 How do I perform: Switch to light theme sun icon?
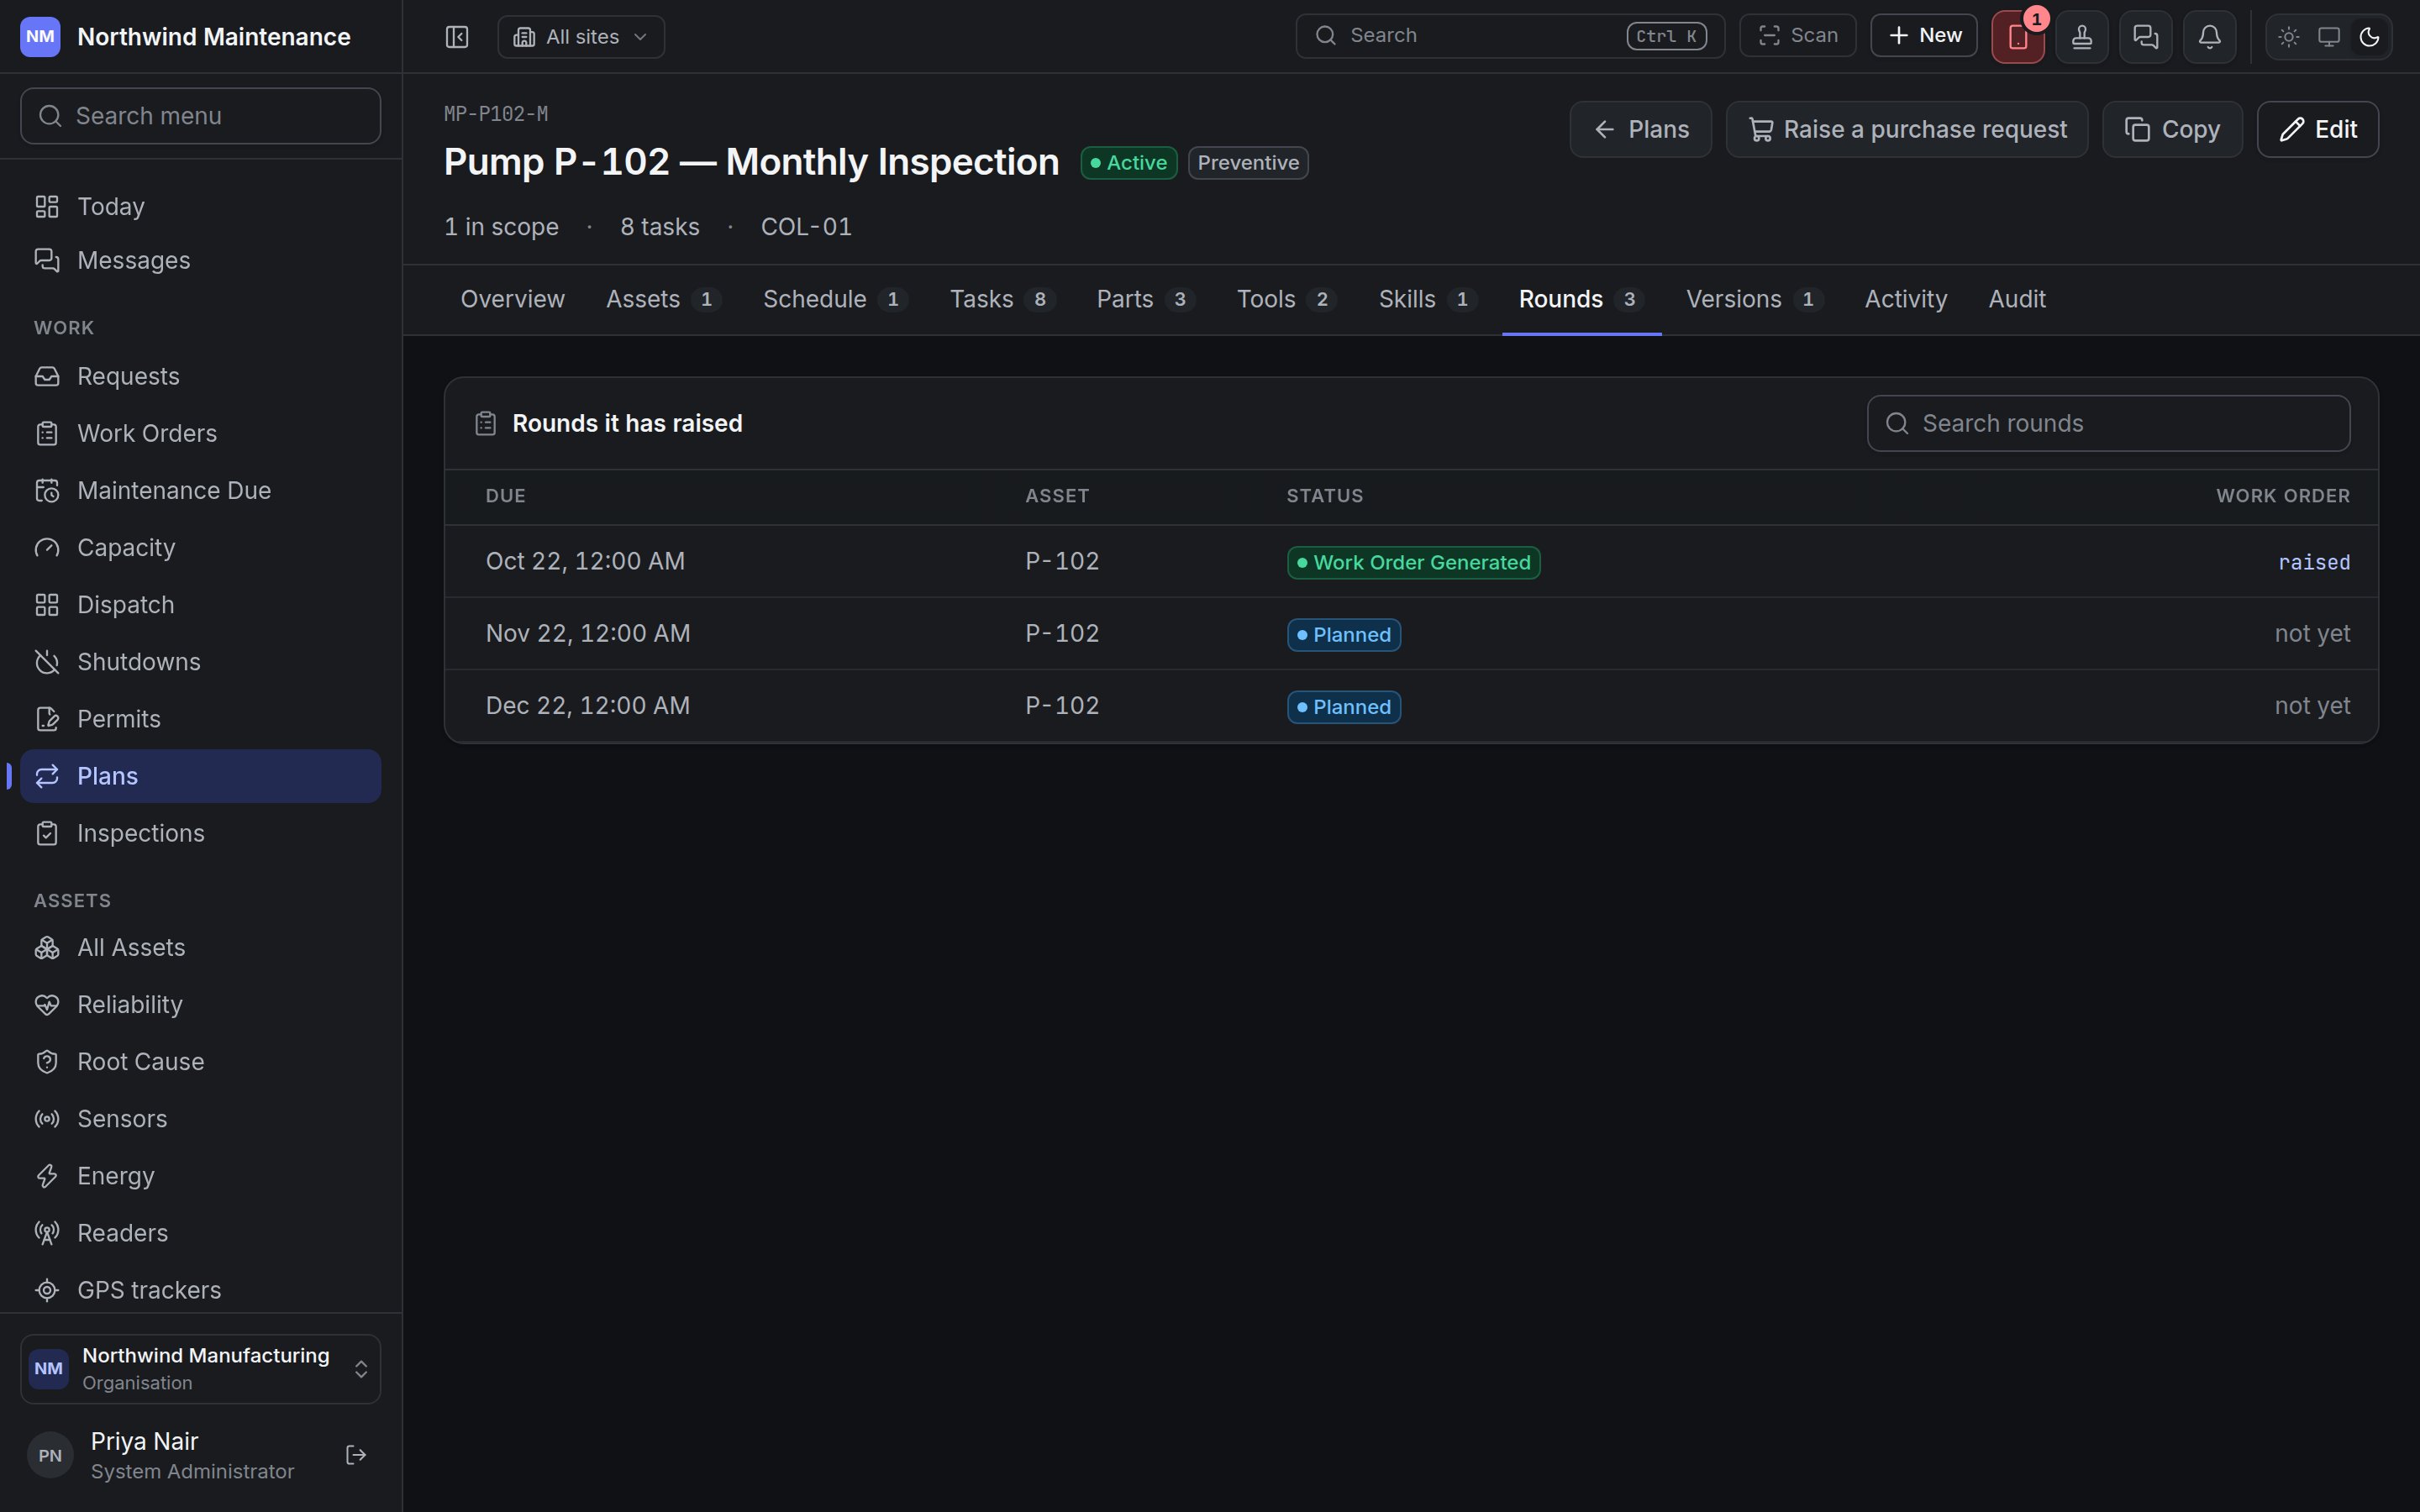pyautogui.click(x=2289, y=37)
